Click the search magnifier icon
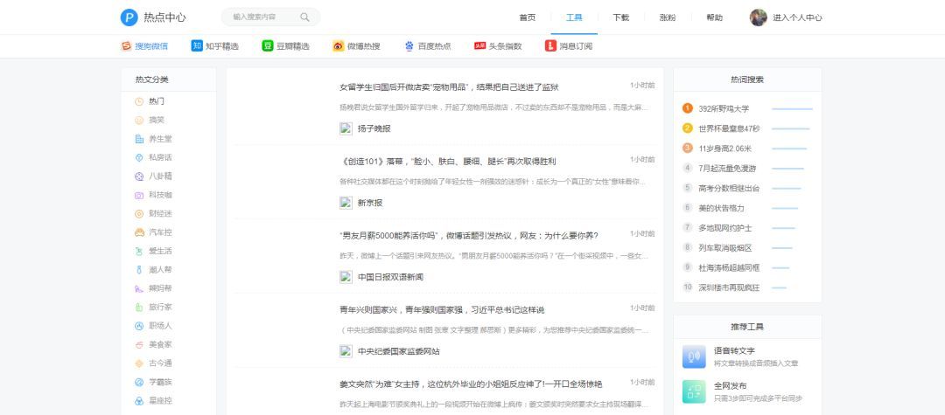 (x=304, y=17)
